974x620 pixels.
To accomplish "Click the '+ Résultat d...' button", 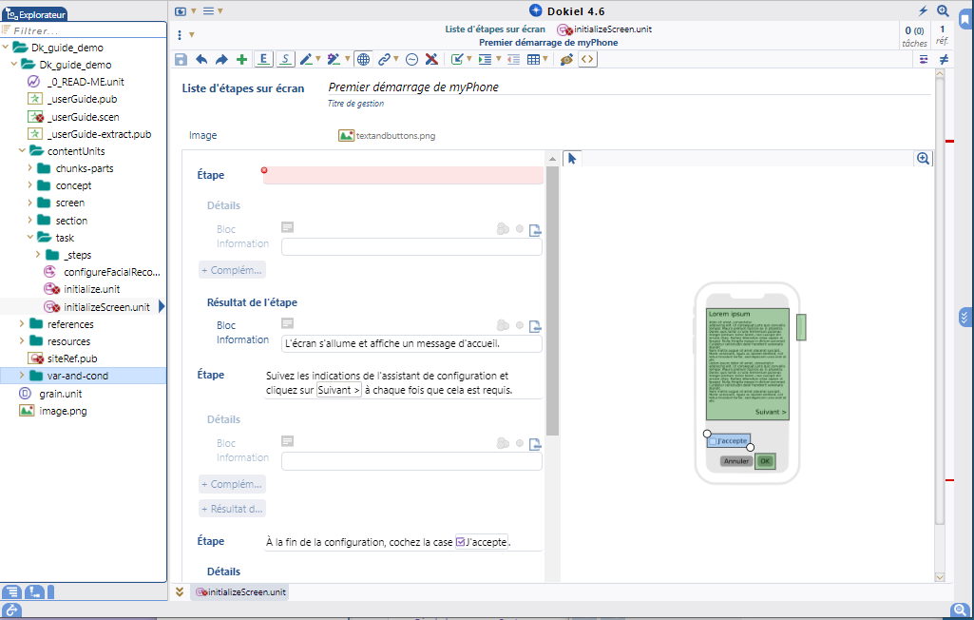I will (x=232, y=509).
